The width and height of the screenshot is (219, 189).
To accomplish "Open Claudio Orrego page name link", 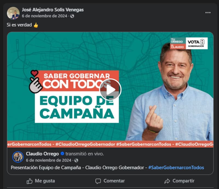I will click(x=42, y=154).
